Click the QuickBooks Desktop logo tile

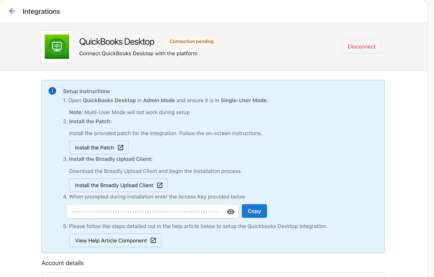click(57, 47)
